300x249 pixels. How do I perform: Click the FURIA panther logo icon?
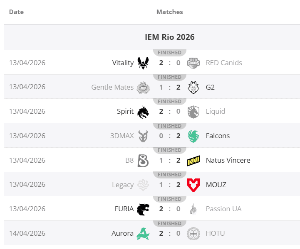(143, 209)
